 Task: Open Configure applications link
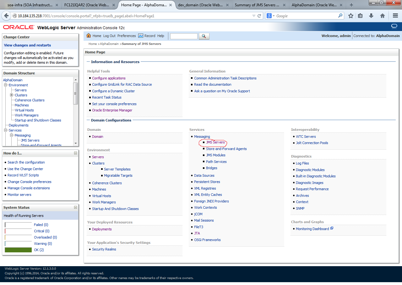109,78
